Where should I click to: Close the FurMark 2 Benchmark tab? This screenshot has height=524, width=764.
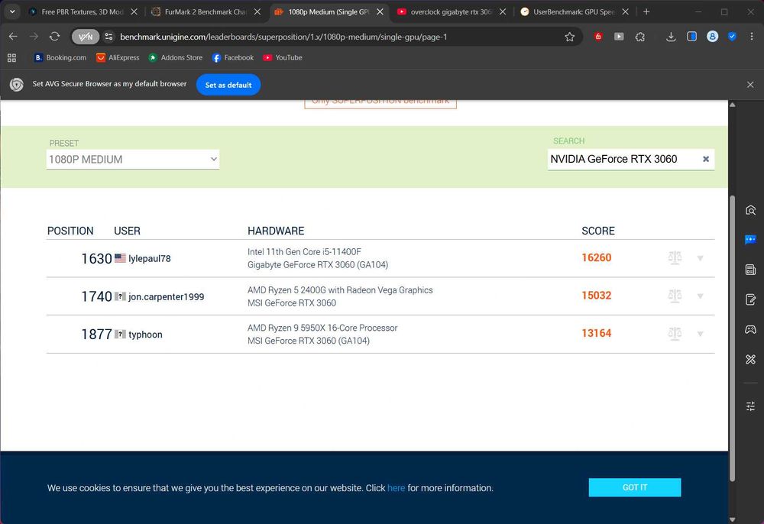(257, 11)
